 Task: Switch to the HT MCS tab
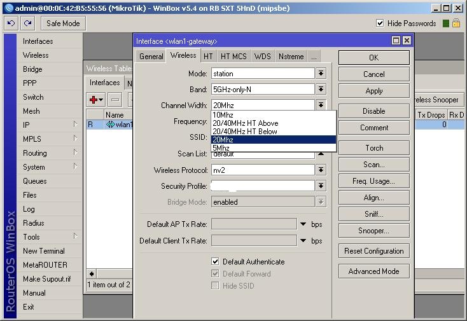point(233,56)
